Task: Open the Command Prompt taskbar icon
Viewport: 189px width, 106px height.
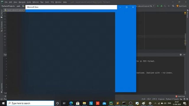Action: [x=124, y=103]
